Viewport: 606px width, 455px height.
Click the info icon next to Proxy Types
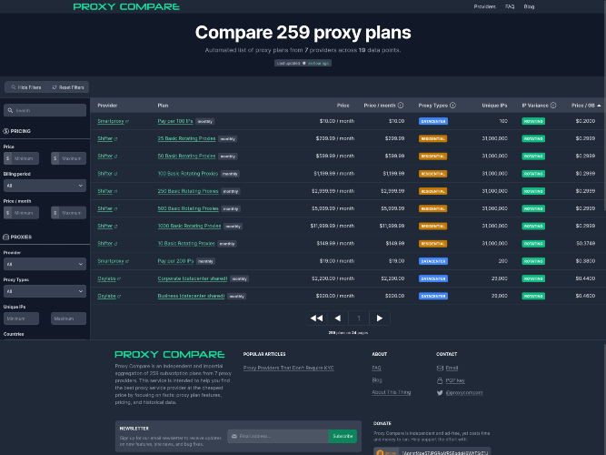pyautogui.click(x=452, y=106)
